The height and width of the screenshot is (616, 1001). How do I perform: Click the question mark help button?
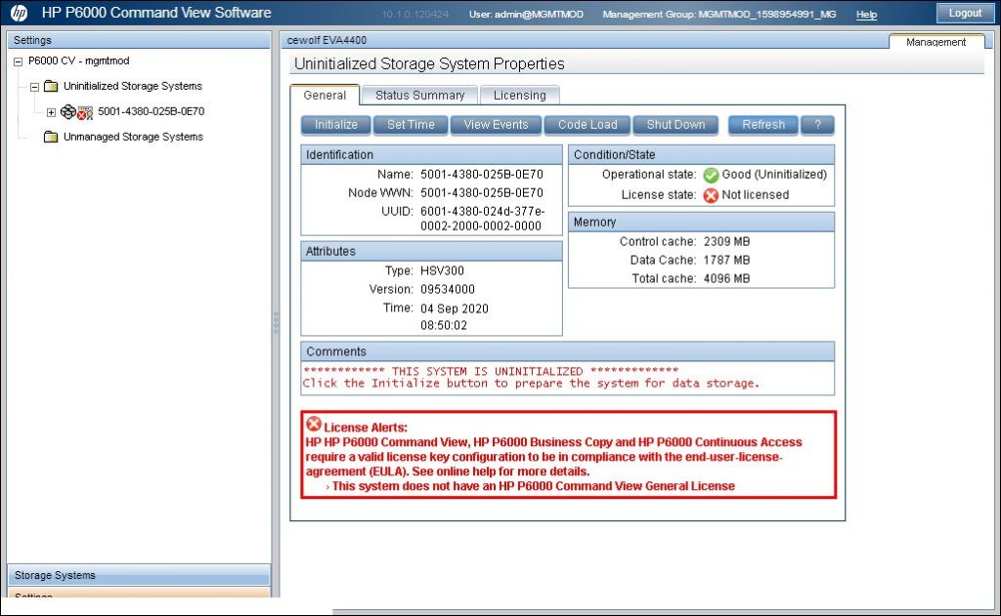pyautogui.click(x=817, y=124)
